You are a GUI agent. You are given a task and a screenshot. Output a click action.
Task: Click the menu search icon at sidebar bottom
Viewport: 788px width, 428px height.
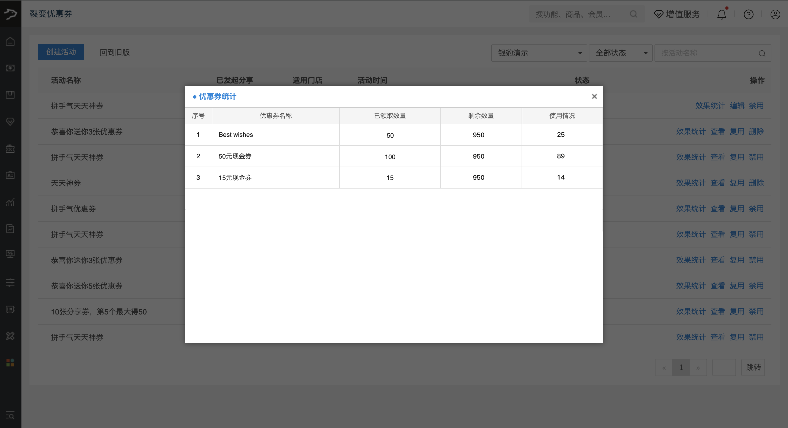pyautogui.click(x=10, y=416)
